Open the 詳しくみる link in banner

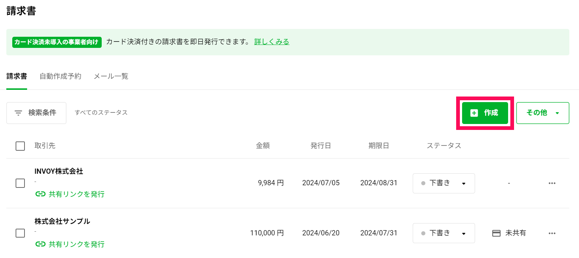point(272,42)
